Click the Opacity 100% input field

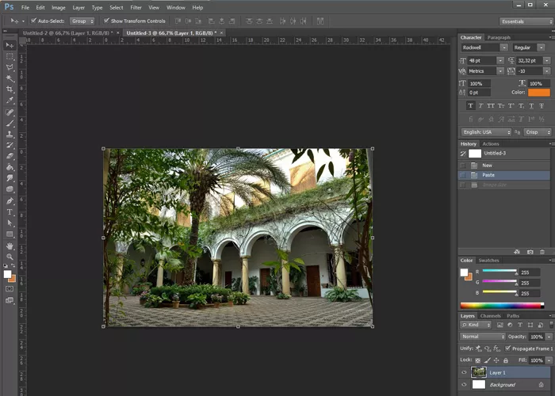click(536, 337)
